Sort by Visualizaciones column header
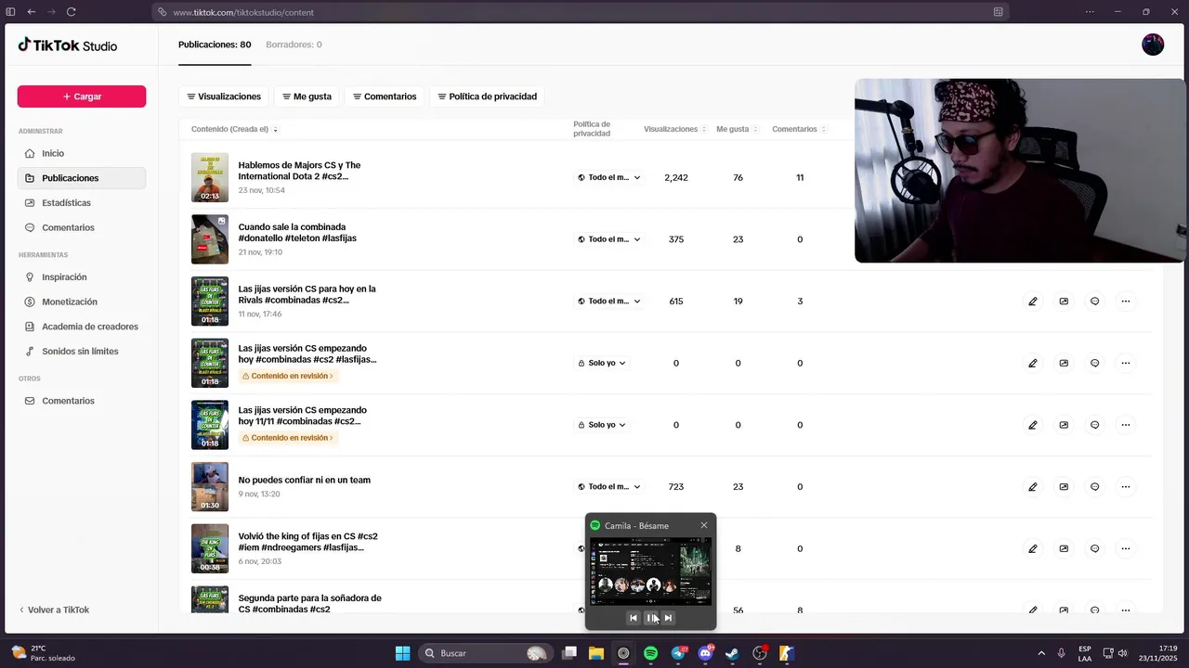The height and width of the screenshot is (668, 1189). [x=675, y=129]
